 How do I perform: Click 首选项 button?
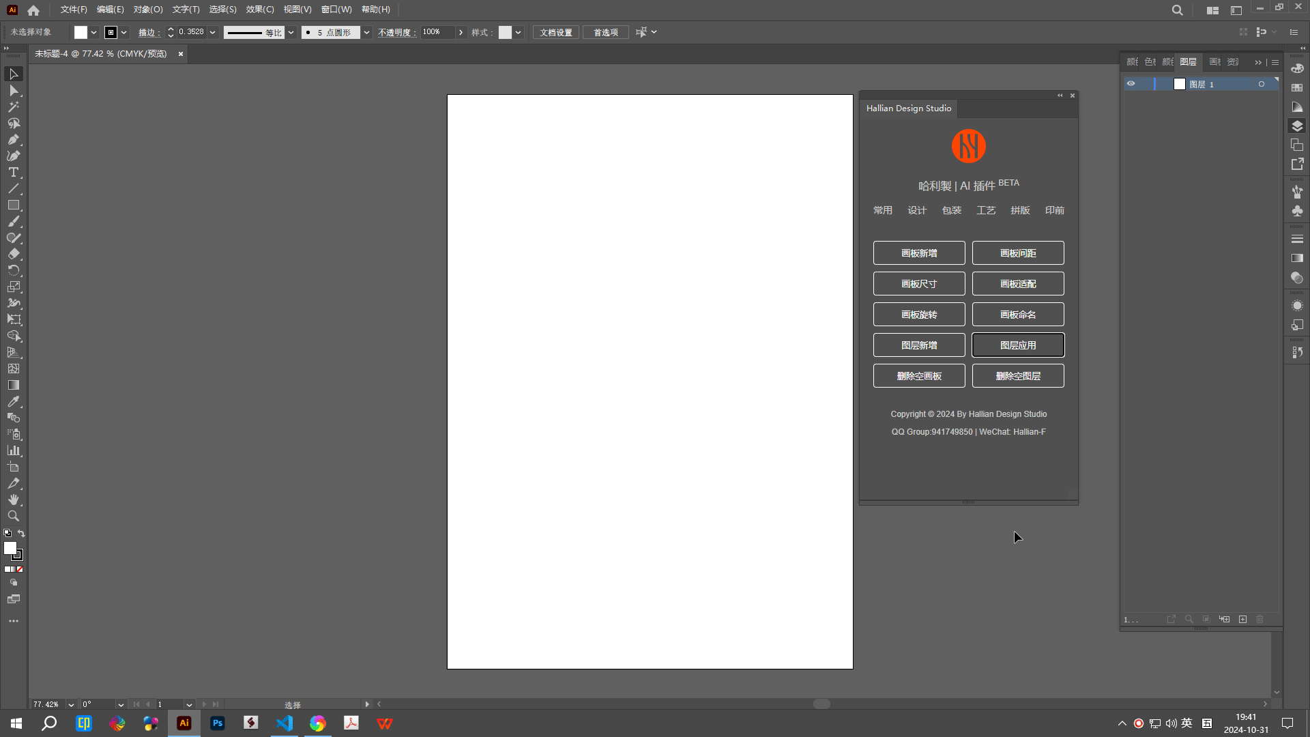tap(606, 32)
